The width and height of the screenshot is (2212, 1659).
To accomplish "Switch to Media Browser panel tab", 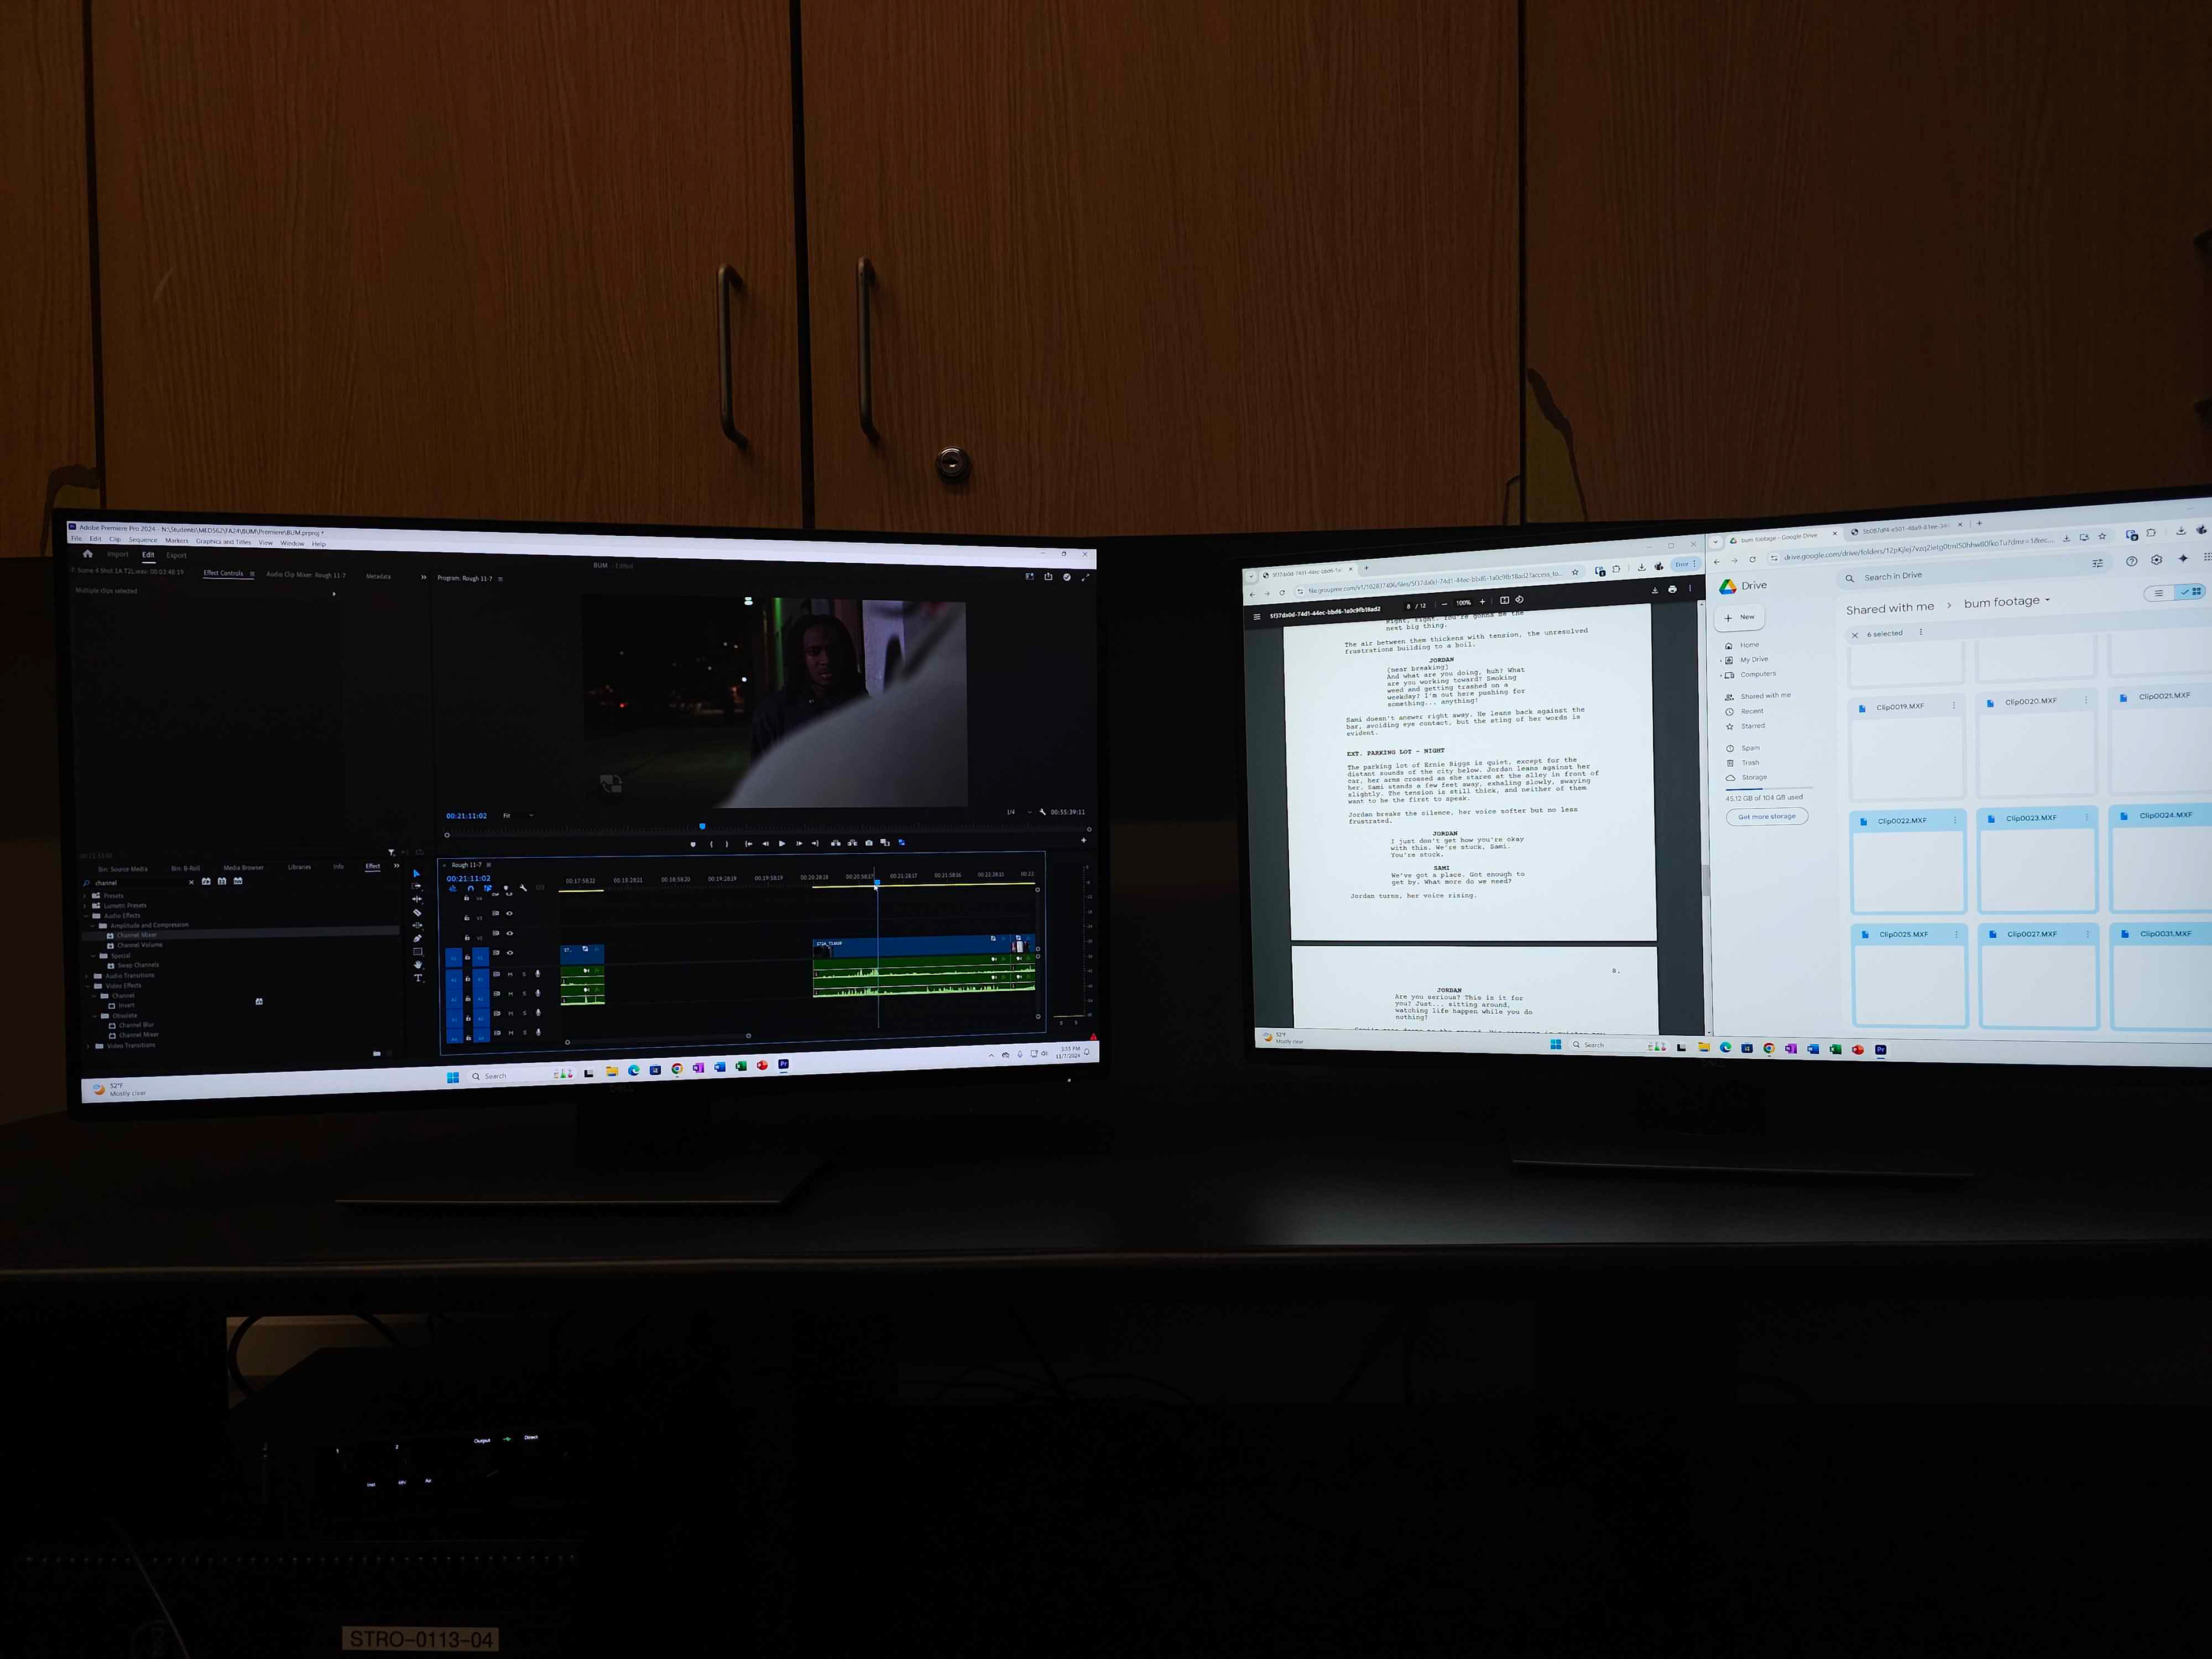I will tap(243, 868).
